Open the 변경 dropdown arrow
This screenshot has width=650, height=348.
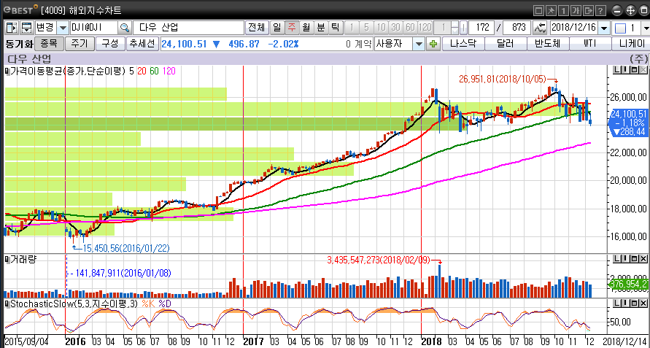tap(63, 27)
